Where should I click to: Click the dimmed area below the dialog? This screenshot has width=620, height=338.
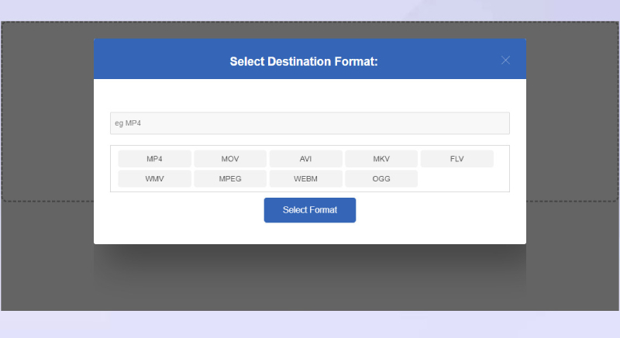point(310,279)
